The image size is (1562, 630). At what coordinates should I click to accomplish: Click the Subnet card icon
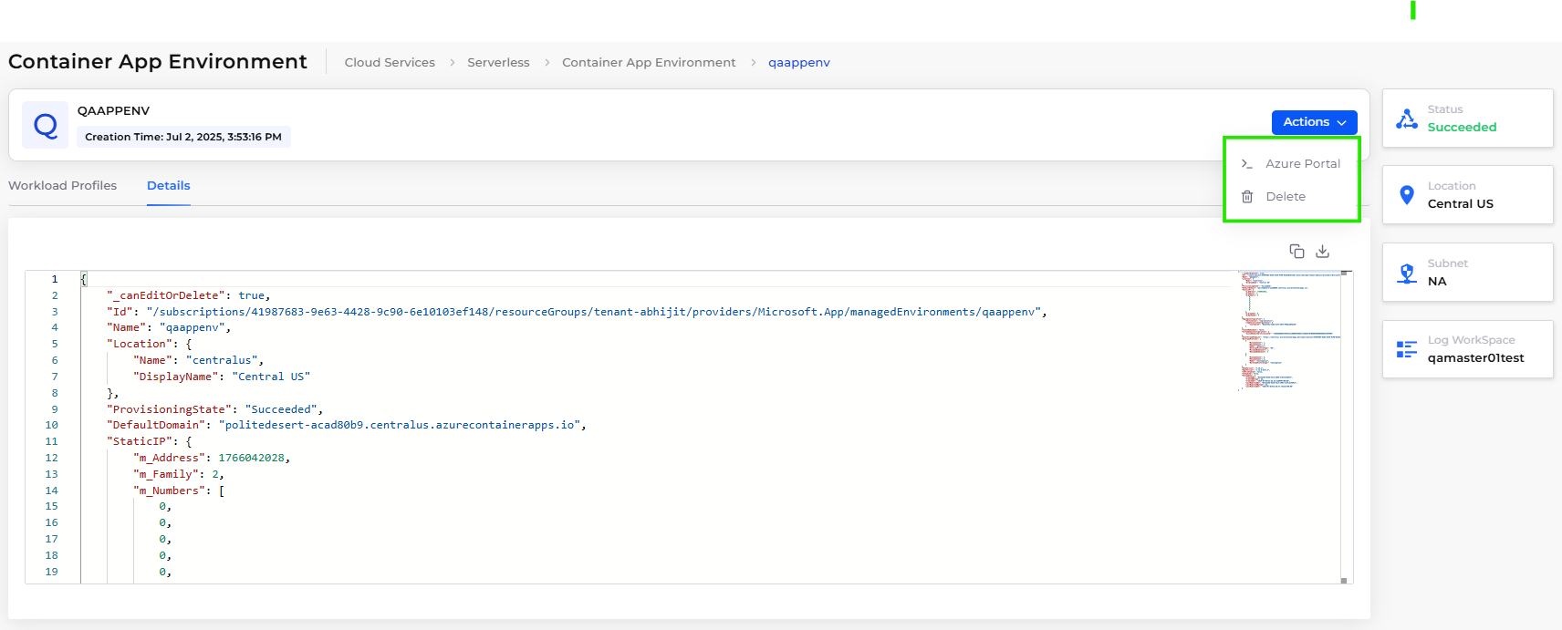[x=1407, y=273]
